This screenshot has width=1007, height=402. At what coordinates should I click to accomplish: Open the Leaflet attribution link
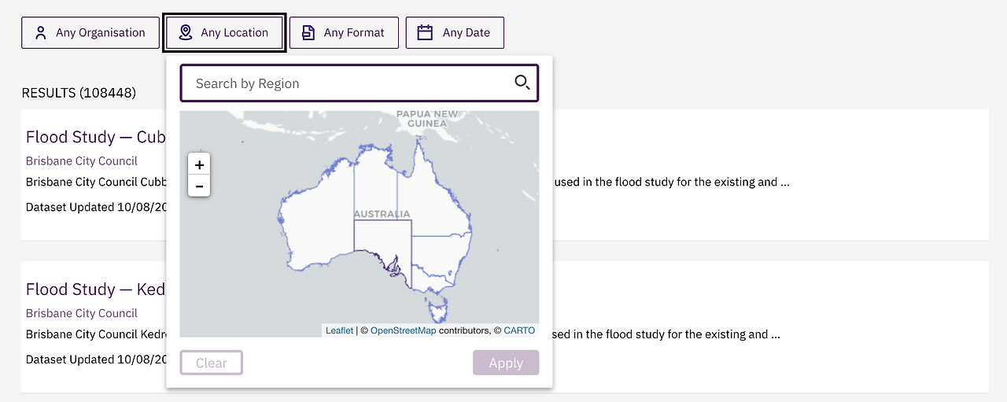click(339, 330)
